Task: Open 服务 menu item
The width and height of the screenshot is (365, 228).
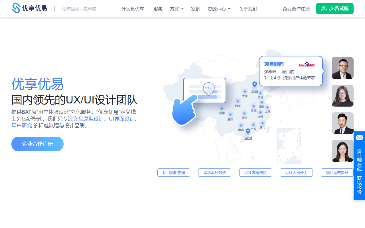Action: click(158, 9)
